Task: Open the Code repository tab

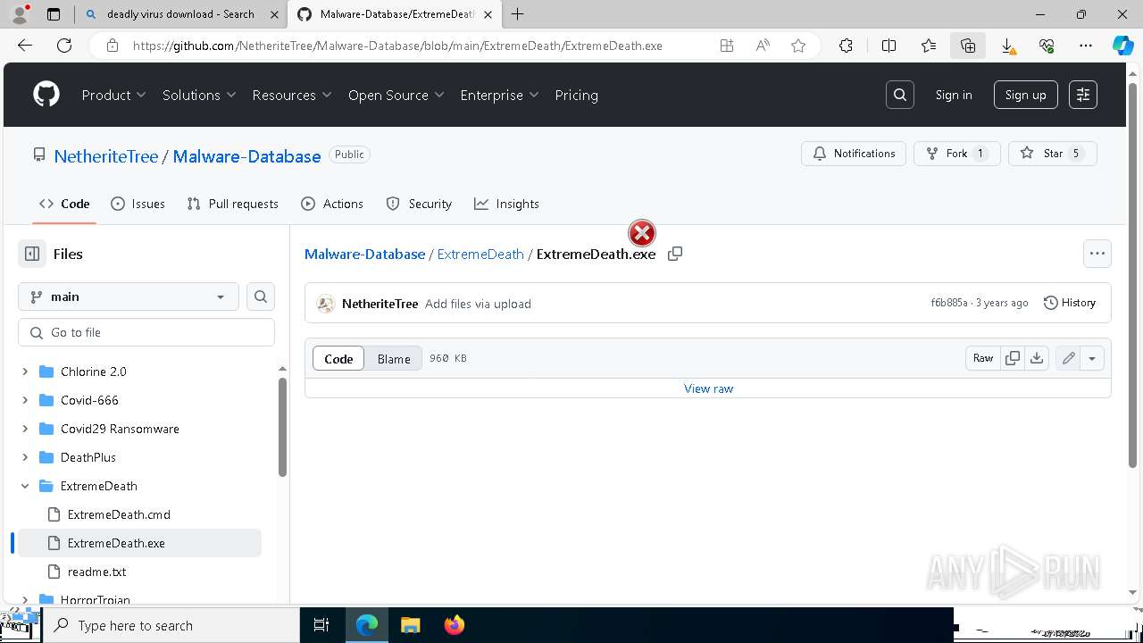Action: [64, 204]
